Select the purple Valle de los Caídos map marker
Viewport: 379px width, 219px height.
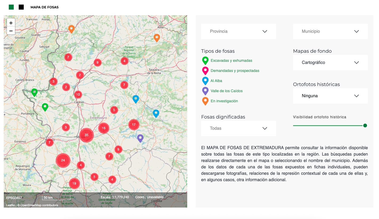(x=141, y=137)
